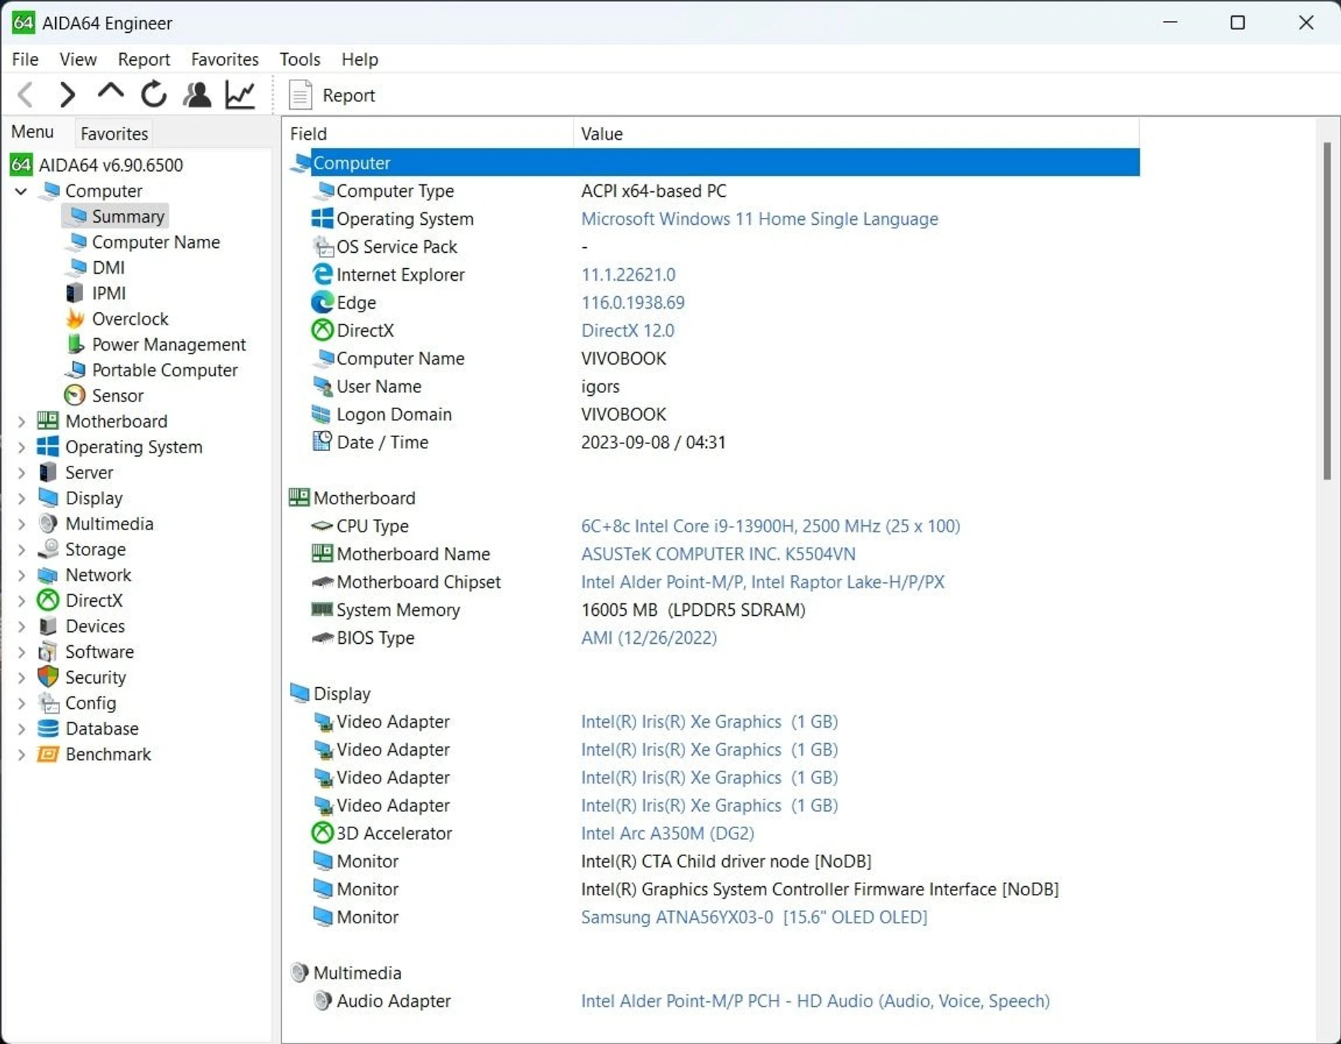Open the Intel Arc A350M link
This screenshot has height=1044, width=1341.
tap(668, 833)
